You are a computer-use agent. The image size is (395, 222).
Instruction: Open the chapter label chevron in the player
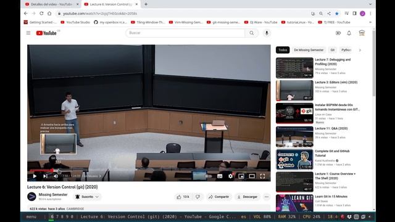tap(100, 176)
